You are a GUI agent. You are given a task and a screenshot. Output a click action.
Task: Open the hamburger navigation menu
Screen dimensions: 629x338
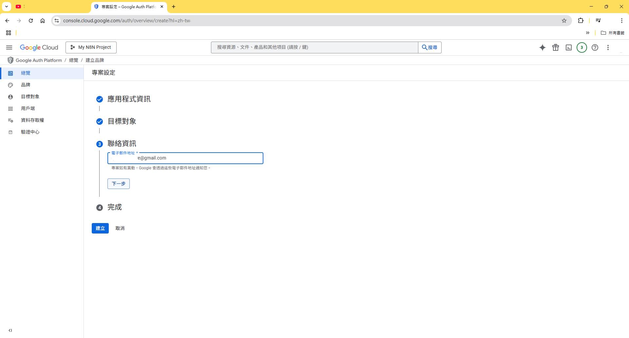[9, 47]
